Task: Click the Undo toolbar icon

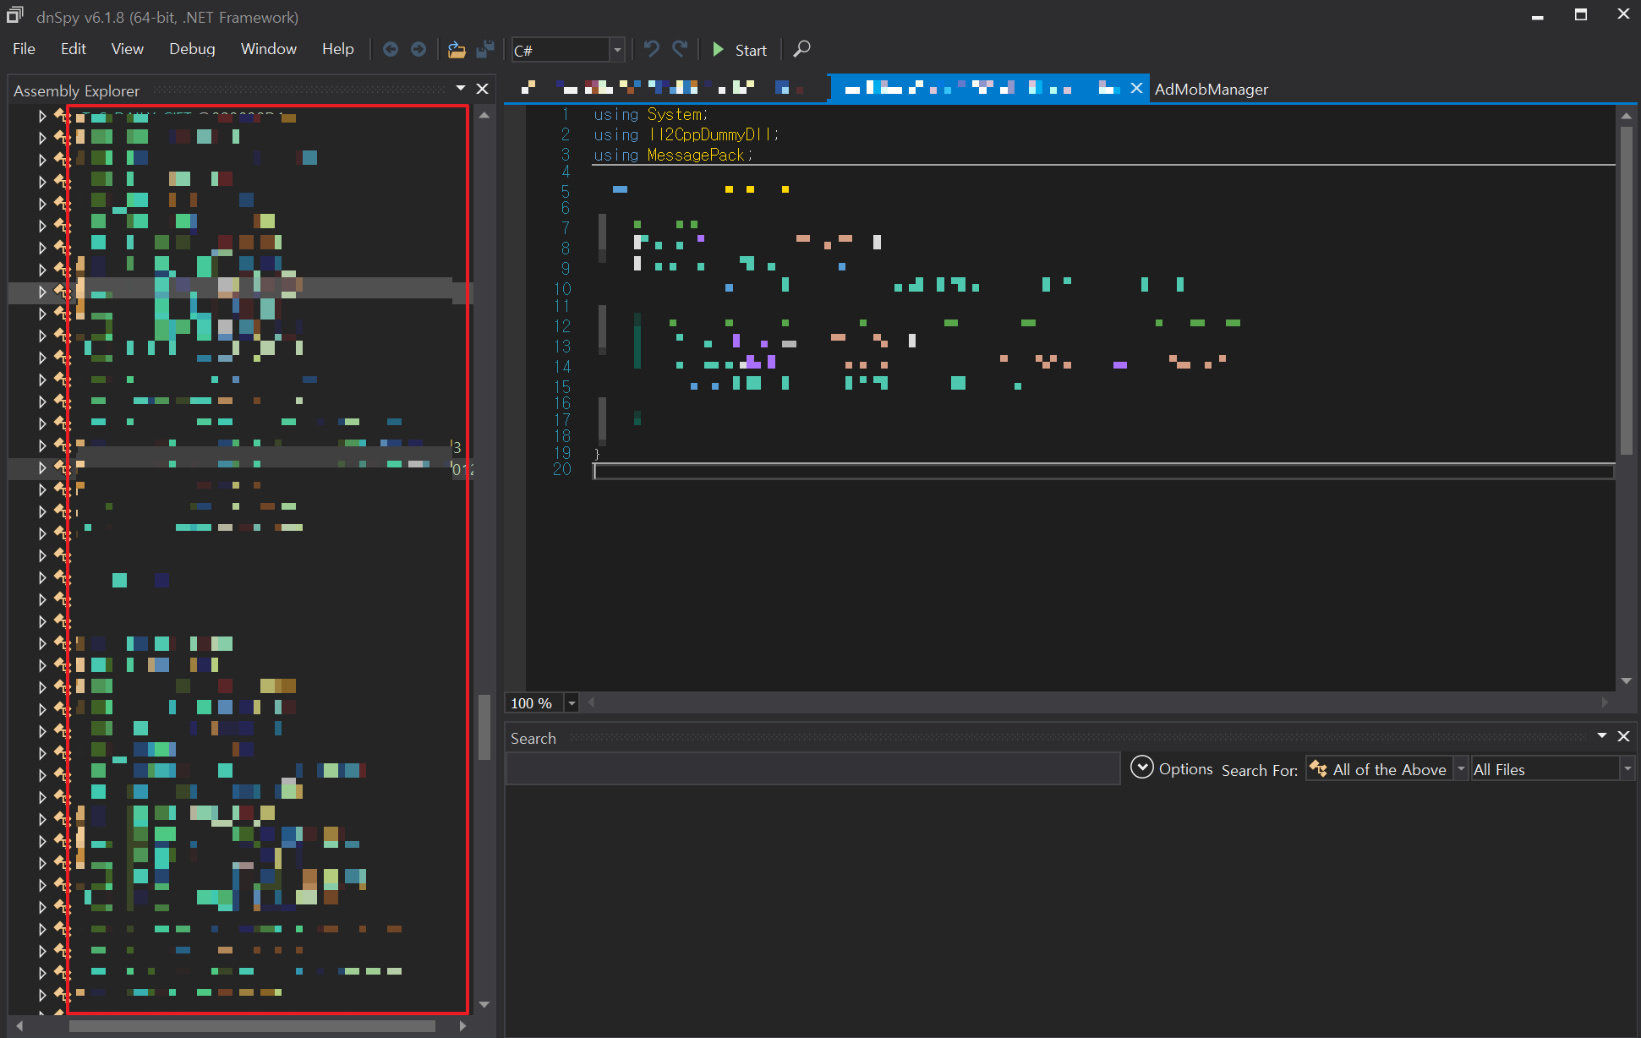Action: (651, 50)
